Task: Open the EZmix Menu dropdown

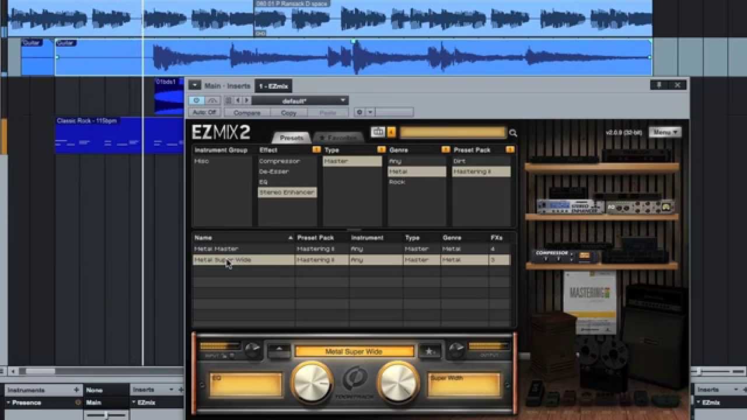Action: click(x=665, y=132)
